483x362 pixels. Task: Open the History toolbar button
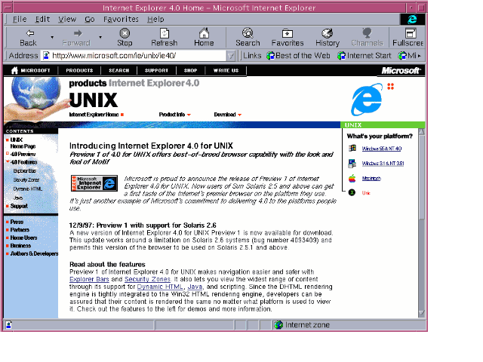click(328, 37)
